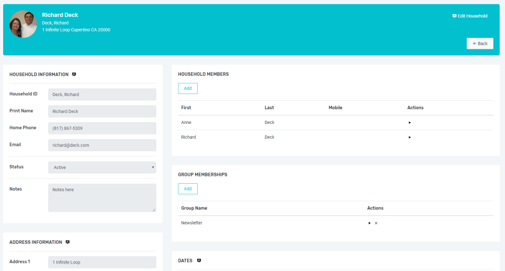The height and width of the screenshot is (271, 505).
Task: Click the Notes textarea resize handle
Action: (x=154, y=210)
